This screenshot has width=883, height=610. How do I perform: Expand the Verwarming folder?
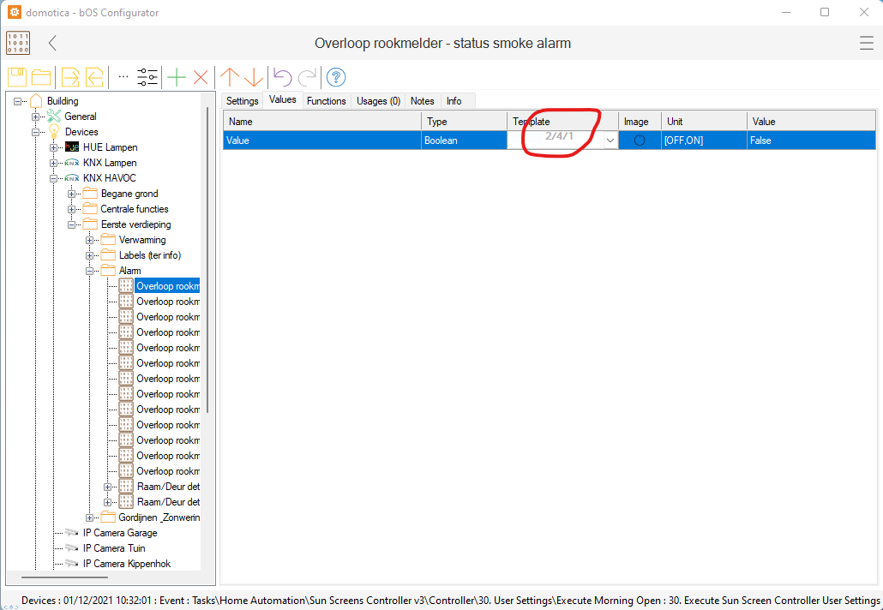coord(90,240)
